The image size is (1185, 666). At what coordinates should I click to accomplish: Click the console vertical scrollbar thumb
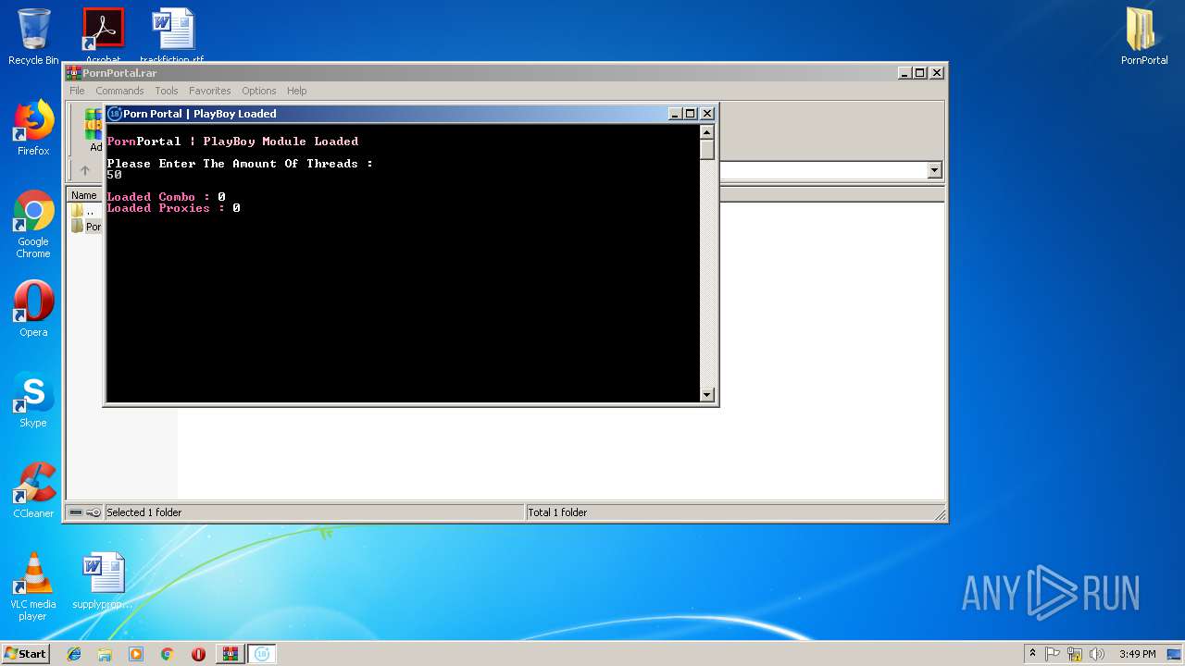click(707, 150)
